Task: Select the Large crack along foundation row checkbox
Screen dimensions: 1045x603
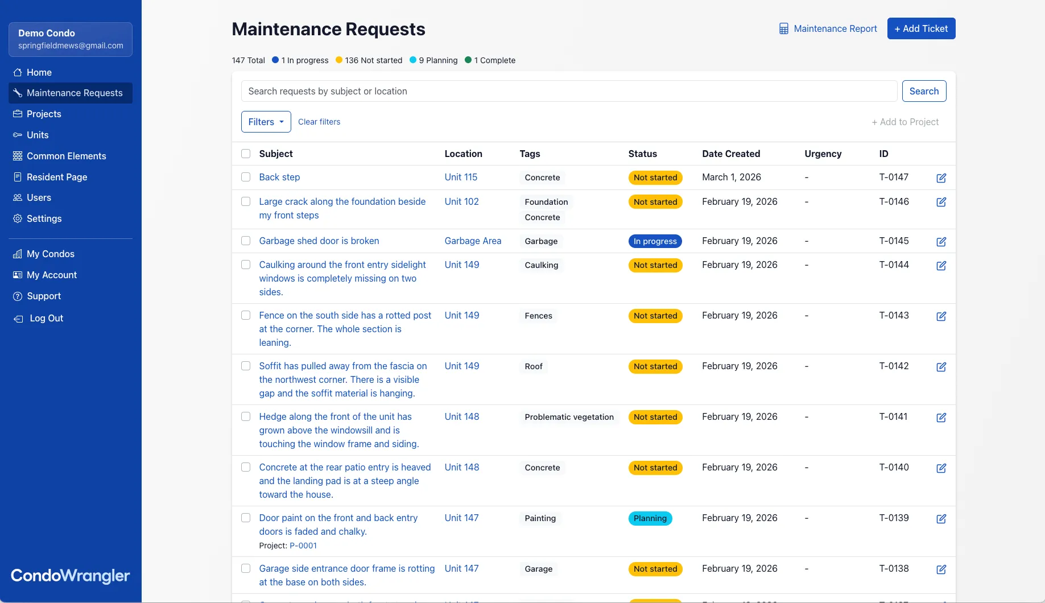Action: click(x=246, y=201)
